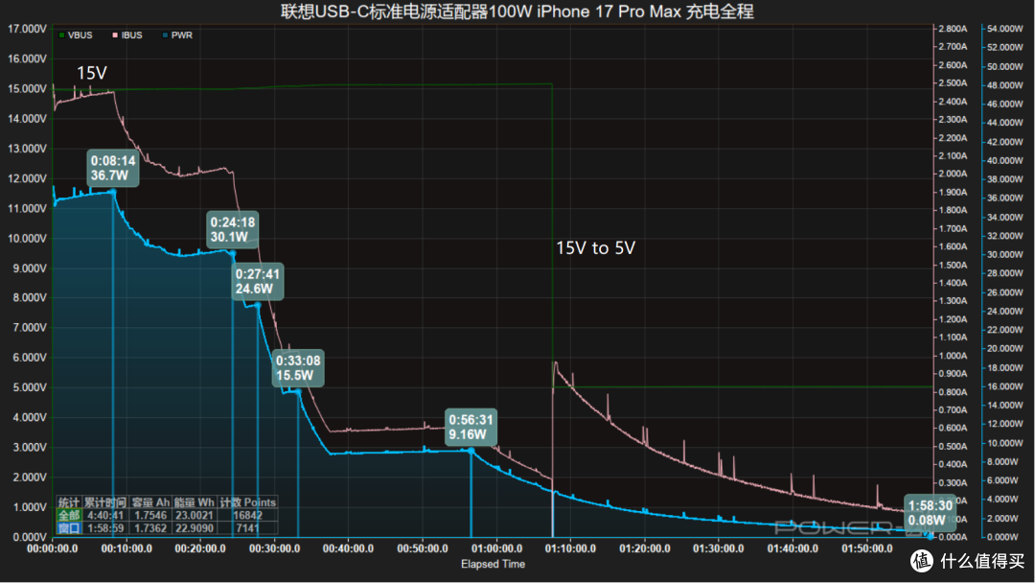Click the 1.7362 capacity cell
The height and width of the screenshot is (583, 1035).
coord(150,528)
